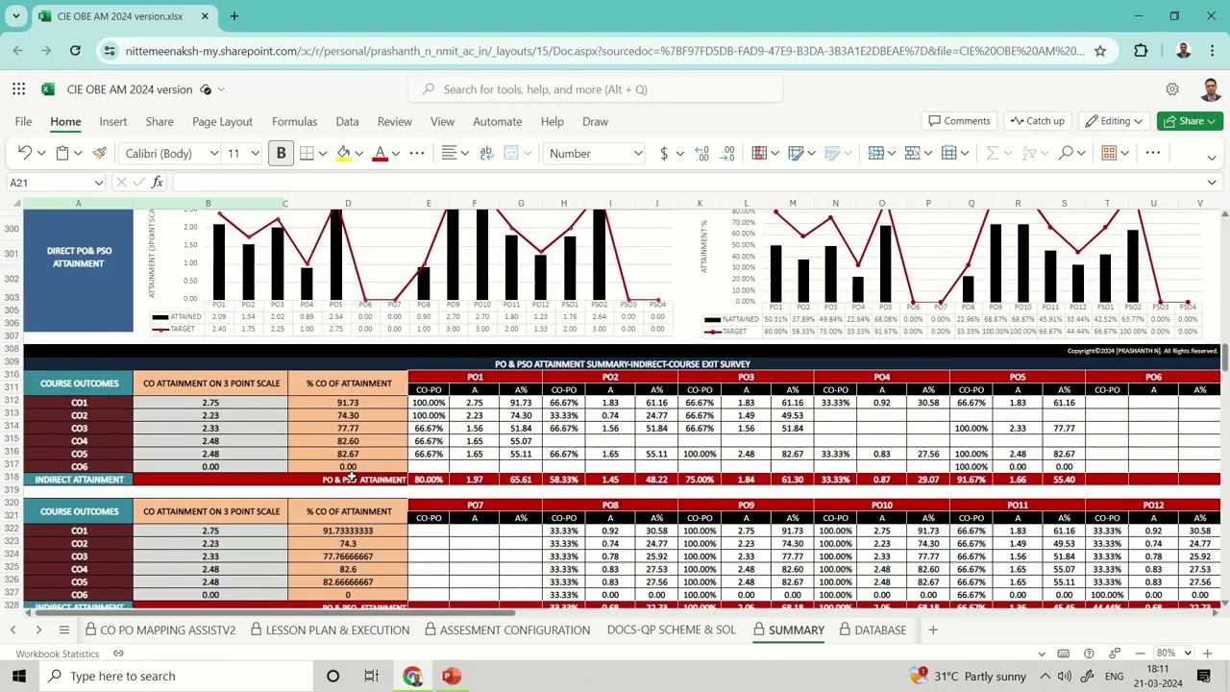This screenshot has width=1230, height=692.
Task: Select the Format Painter tool
Action: tap(99, 153)
